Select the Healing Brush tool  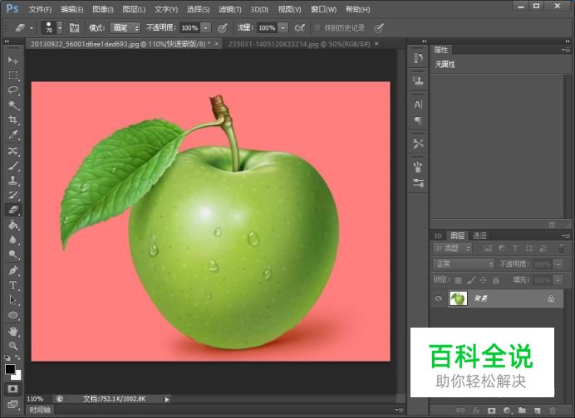coord(13,151)
